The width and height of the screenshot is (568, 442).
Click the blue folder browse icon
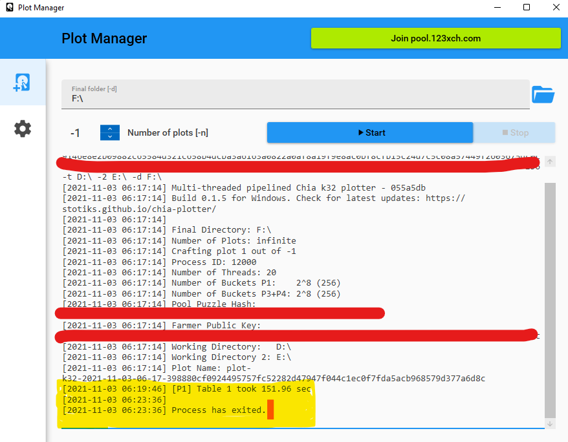coord(543,93)
